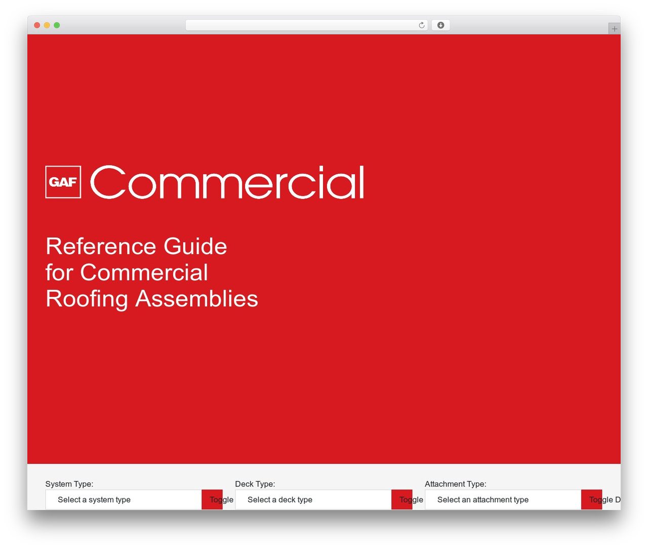Open the Deck Type dropdown
Image resolution: width=648 pixels, height=549 pixels.
tap(313, 499)
